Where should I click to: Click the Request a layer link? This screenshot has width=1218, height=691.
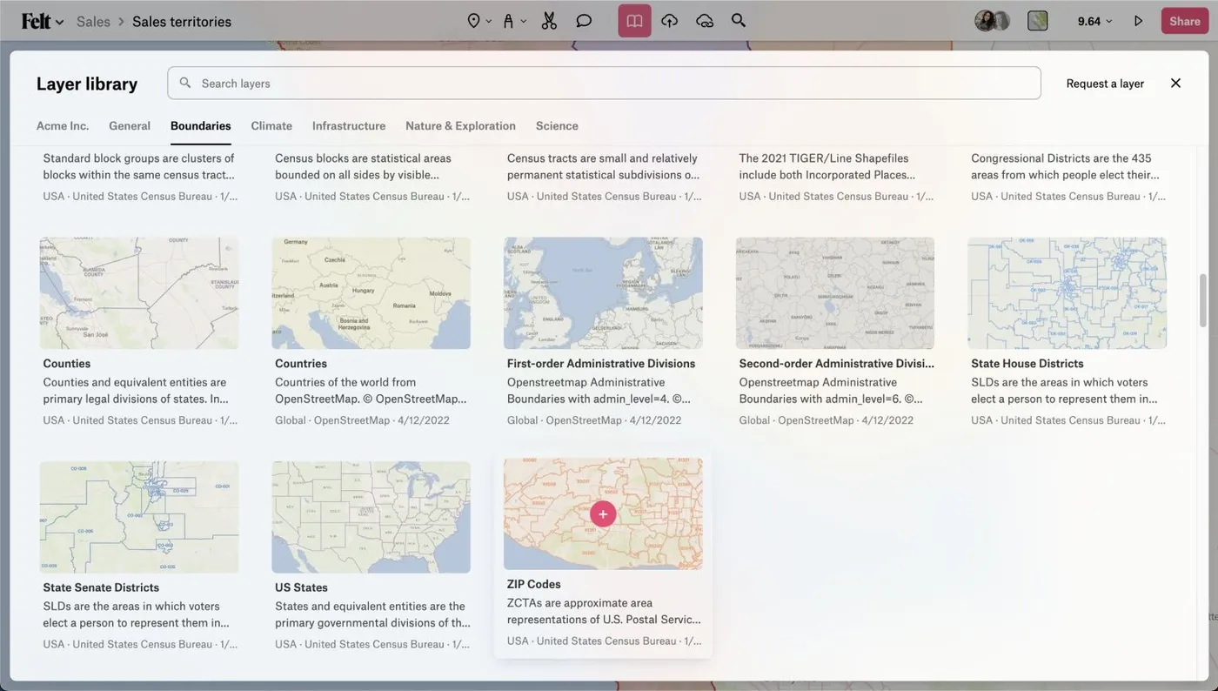pyautogui.click(x=1105, y=84)
